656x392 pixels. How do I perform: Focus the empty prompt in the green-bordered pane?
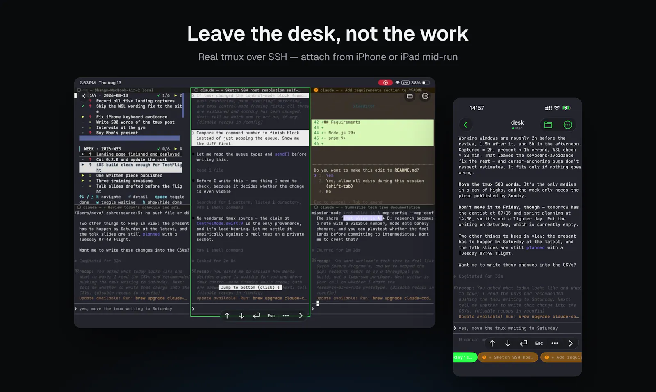click(250, 308)
